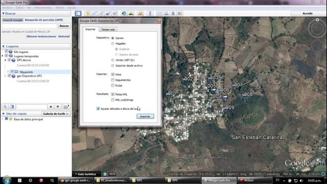Open the Historial link
This screenshot has width=327, height=184.
pyautogui.click(x=64, y=36)
